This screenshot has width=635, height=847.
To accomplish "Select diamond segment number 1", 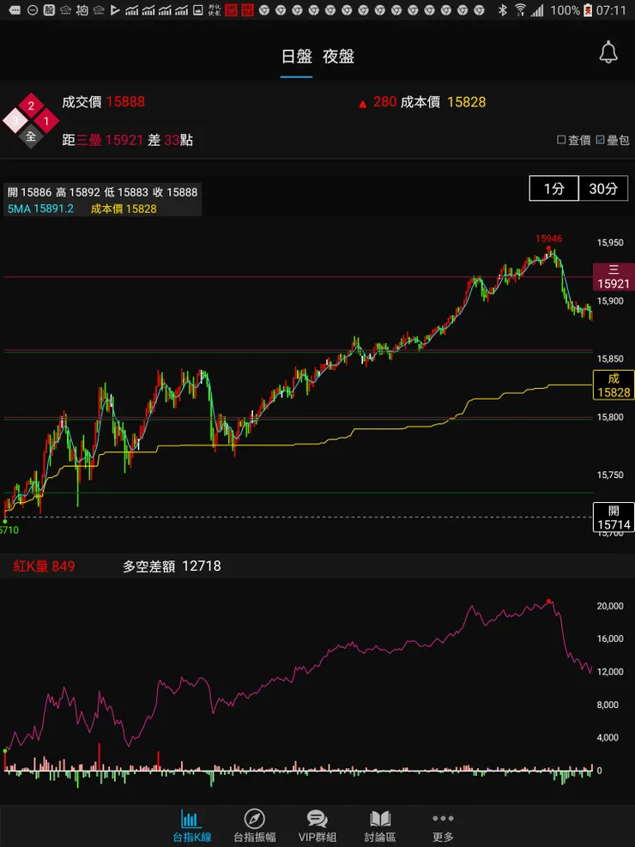I will pos(46,122).
